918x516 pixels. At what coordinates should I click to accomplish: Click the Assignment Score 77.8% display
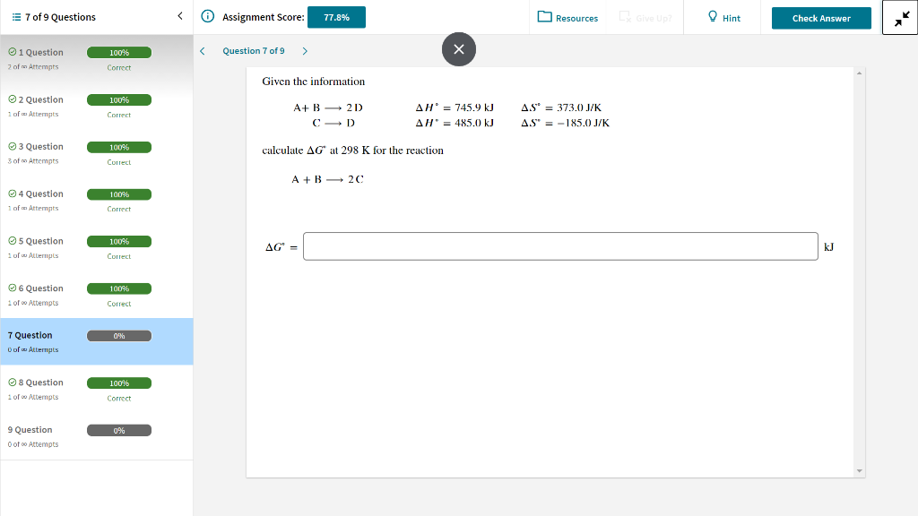(336, 16)
